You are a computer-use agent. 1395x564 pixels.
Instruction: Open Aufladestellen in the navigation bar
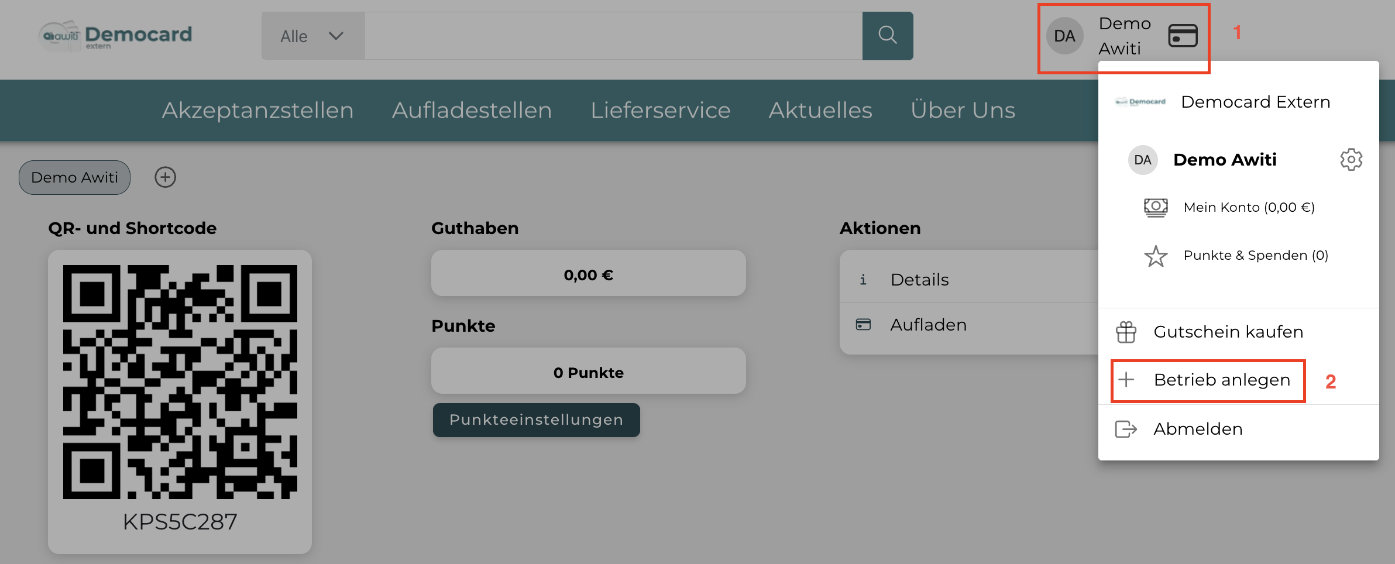(x=472, y=111)
